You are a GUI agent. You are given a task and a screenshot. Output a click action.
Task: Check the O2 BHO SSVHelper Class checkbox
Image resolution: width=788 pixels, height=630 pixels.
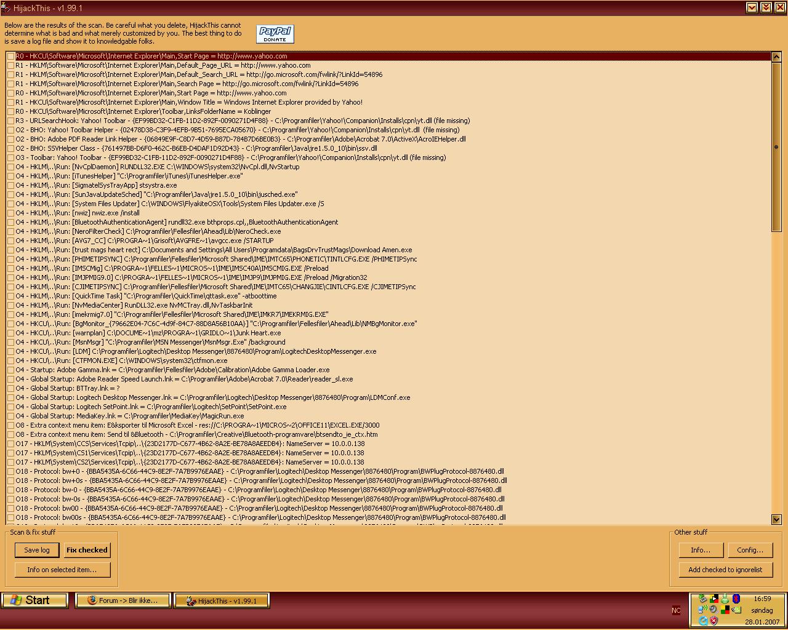click(x=10, y=148)
